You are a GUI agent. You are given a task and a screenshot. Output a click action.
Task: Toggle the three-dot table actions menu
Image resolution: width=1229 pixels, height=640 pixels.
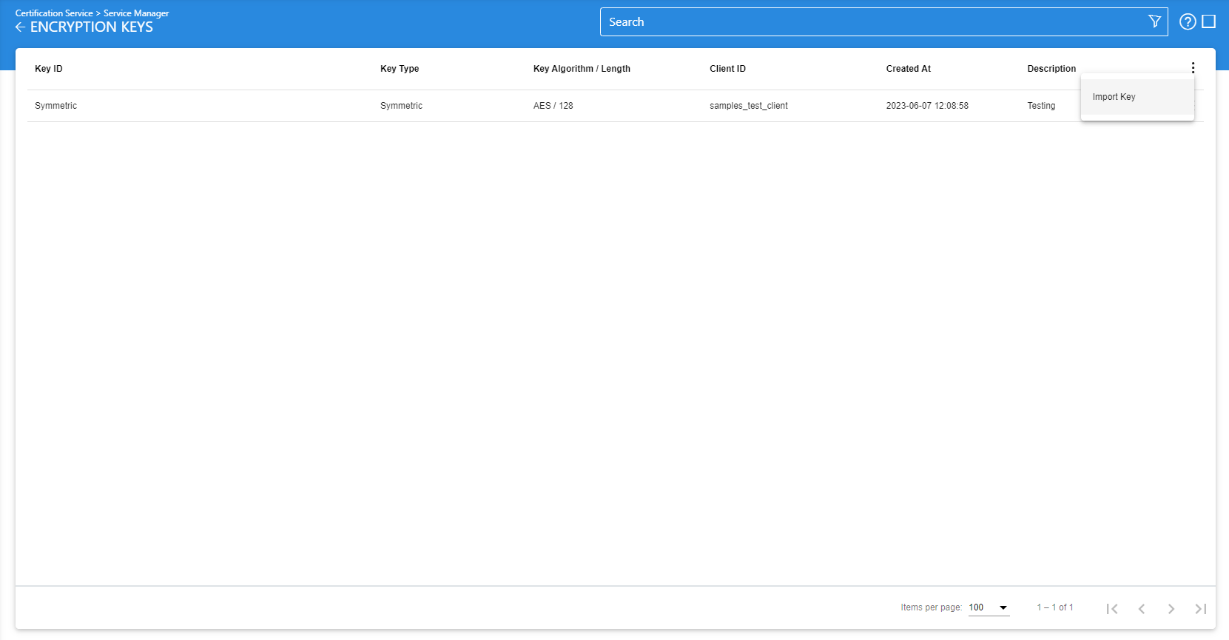(x=1192, y=67)
